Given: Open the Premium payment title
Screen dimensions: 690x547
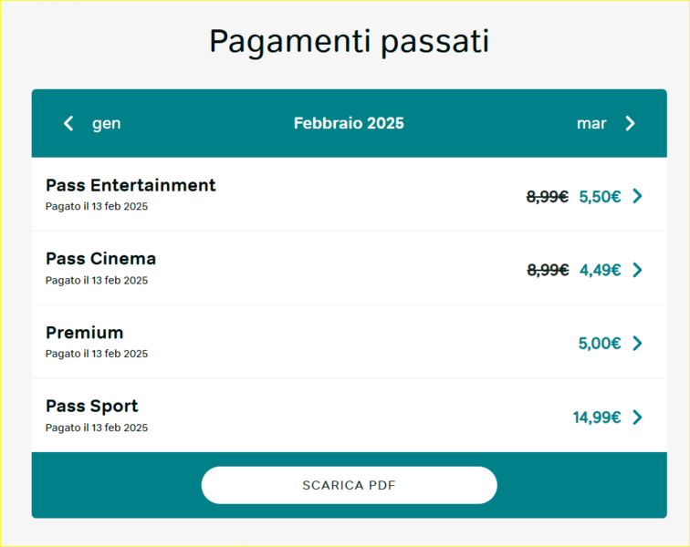Looking at the screenshot, I should tap(84, 333).
